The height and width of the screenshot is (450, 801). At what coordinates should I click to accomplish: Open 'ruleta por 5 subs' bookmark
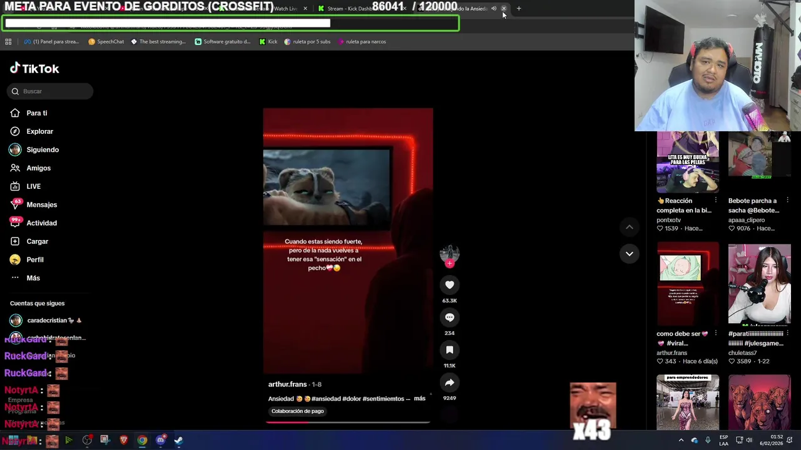tap(307, 42)
